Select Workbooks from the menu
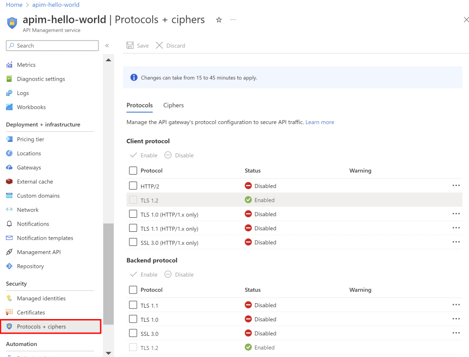The height and width of the screenshot is (357, 469). coord(31,107)
